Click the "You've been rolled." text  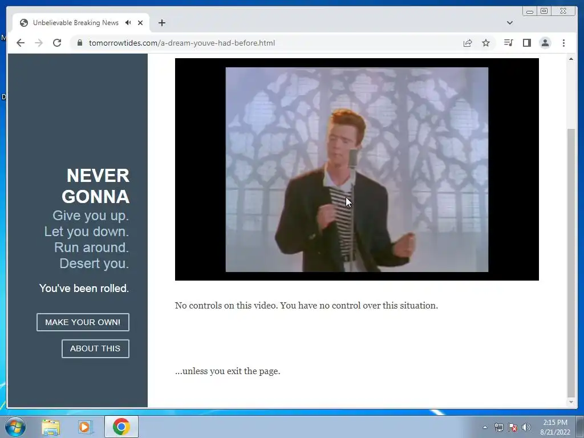[84, 288]
